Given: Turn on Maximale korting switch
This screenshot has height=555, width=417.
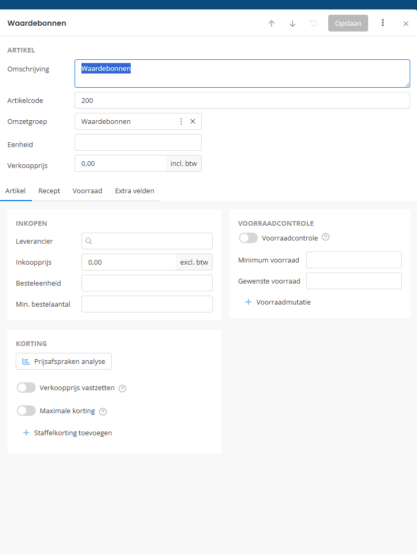Looking at the screenshot, I should coord(26,411).
